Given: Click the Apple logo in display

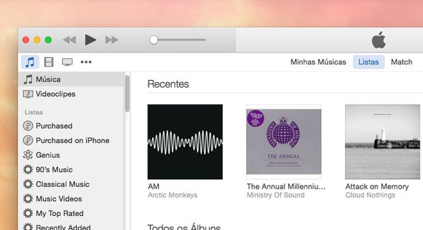Looking at the screenshot, I should (379, 40).
